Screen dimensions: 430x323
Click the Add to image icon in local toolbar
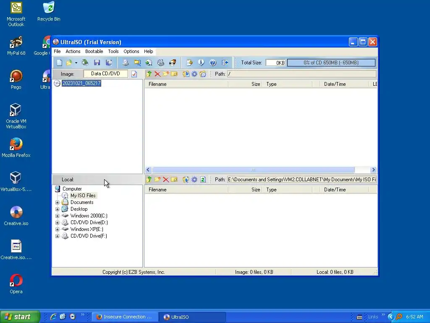186,180
